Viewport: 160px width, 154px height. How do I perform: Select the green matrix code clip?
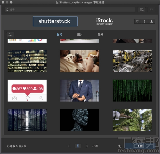point(132,91)
